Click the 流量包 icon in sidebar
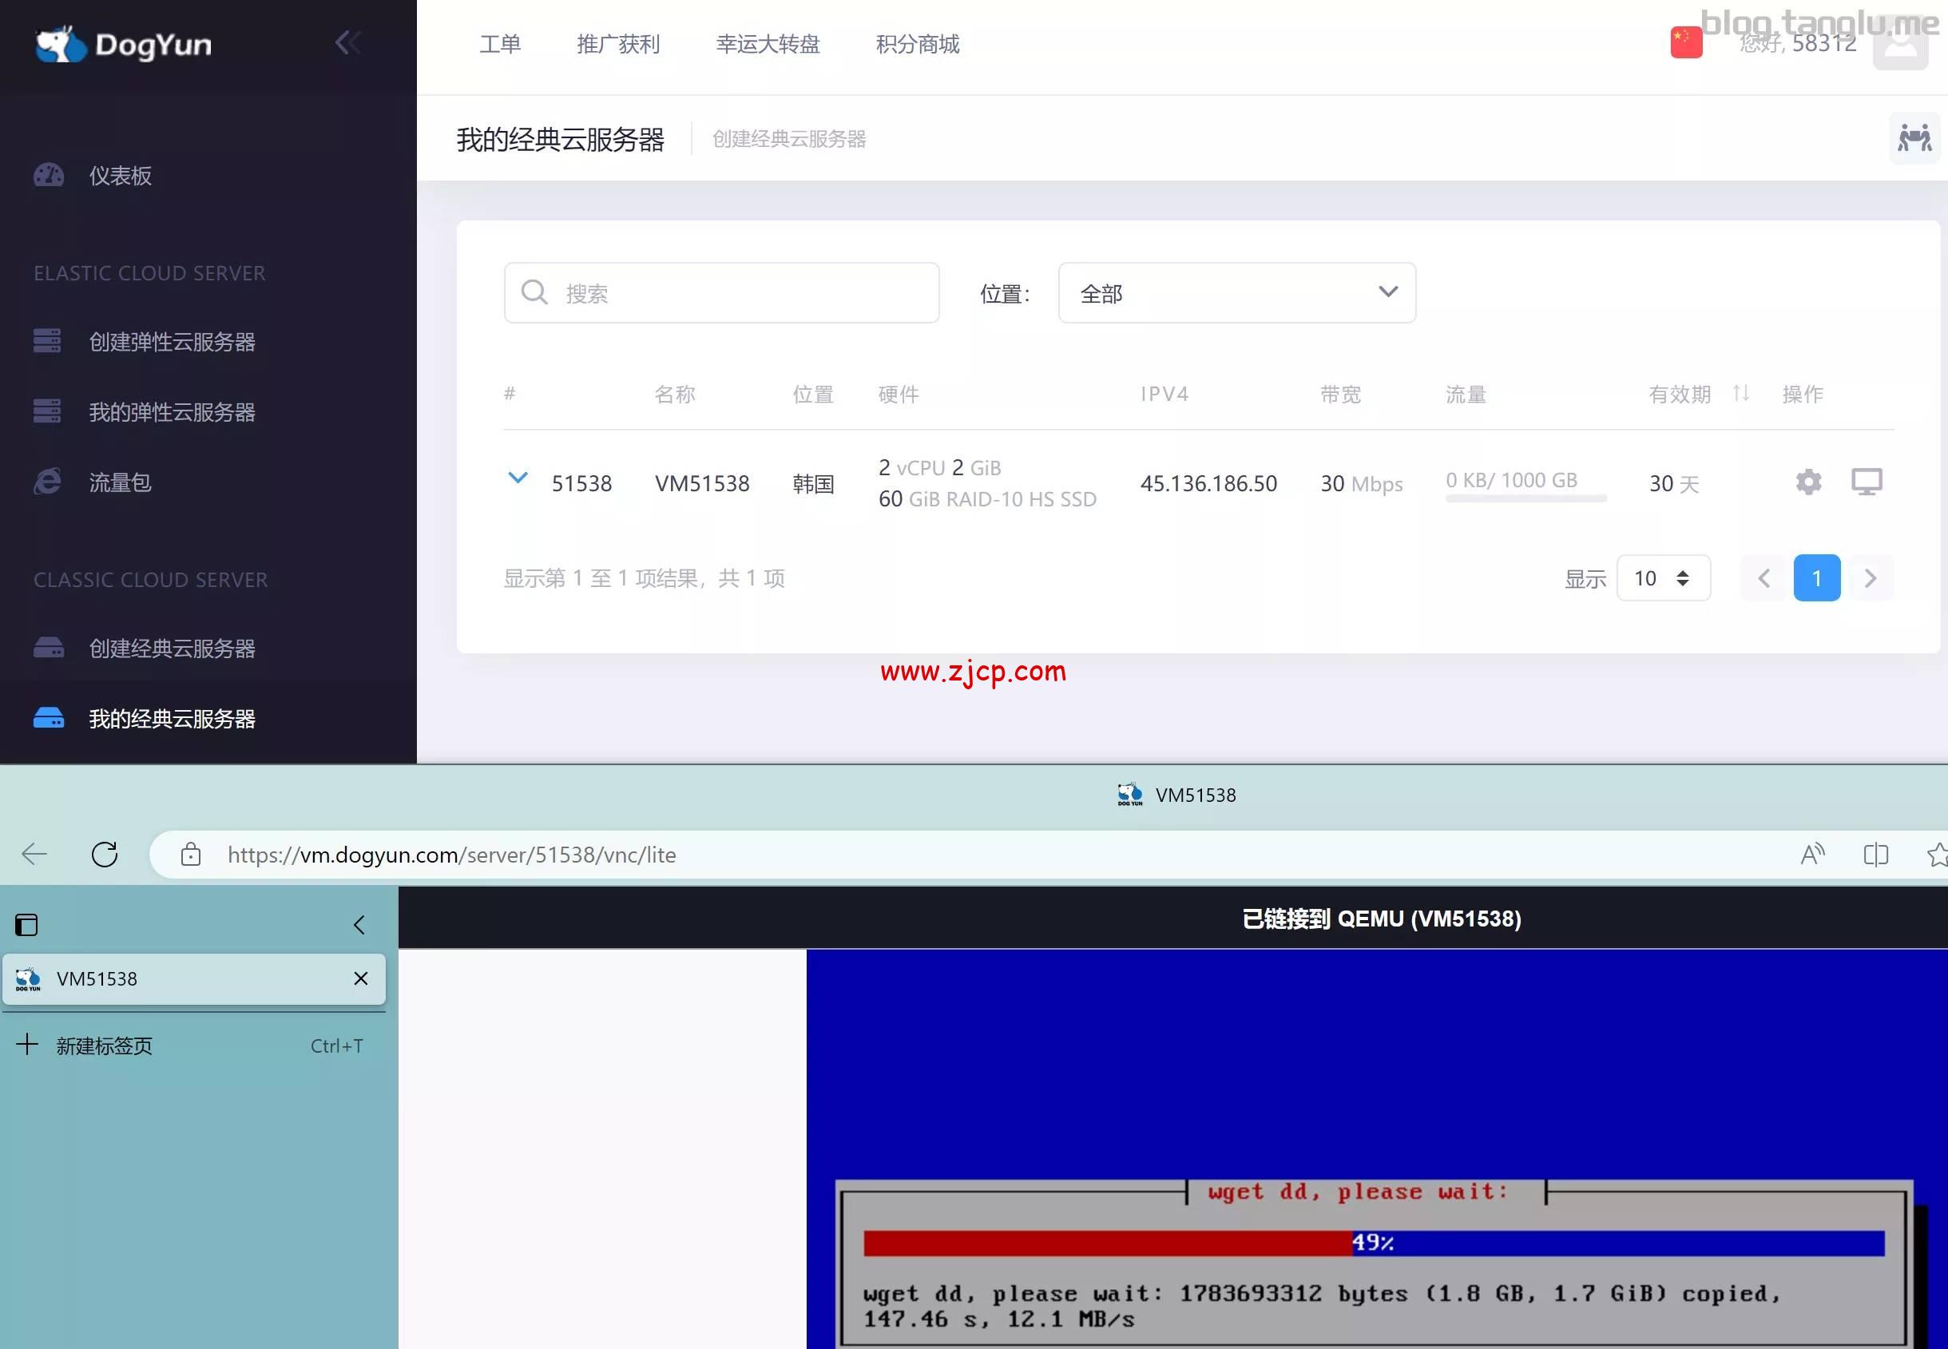1948x1349 pixels. 47,482
